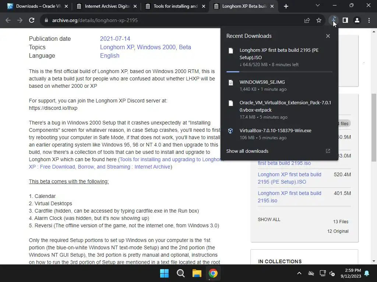Click 12 Original files link
The height and width of the screenshot is (282, 377).
[338, 231]
